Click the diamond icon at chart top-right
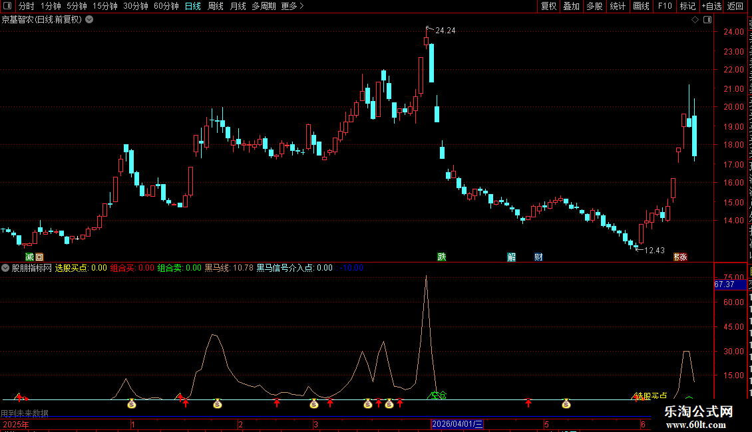This screenshot has height=432, width=752. pyautogui.click(x=695, y=20)
